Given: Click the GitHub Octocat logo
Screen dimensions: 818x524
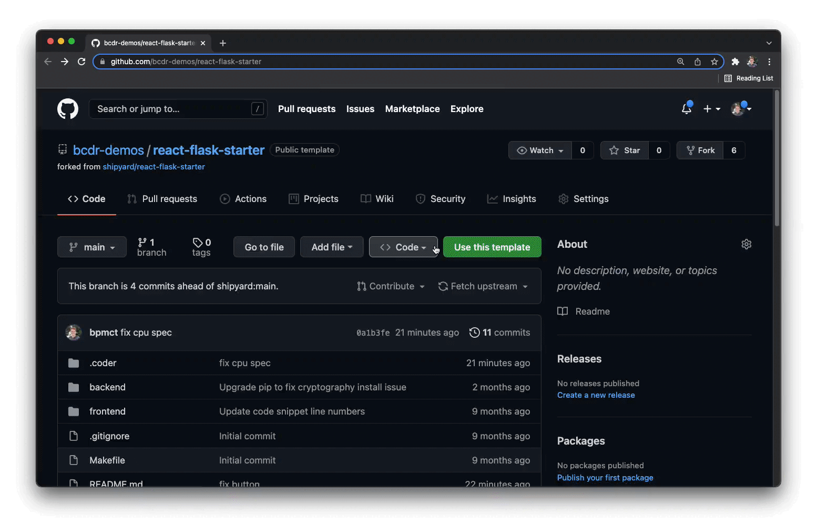Looking at the screenshot, I should point(68,109).
